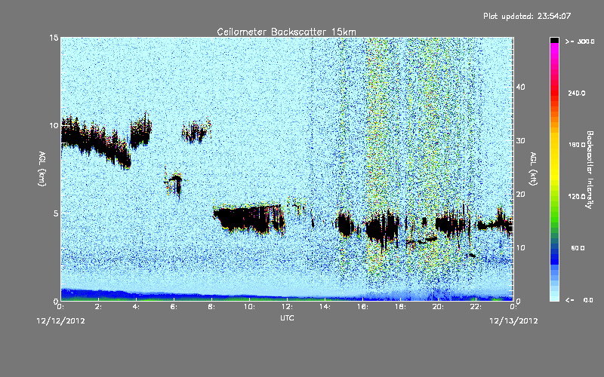This screenshot has height=377, width=604.
Task: Click the '10:' hour tick label
Action: (x=249, y=307)
